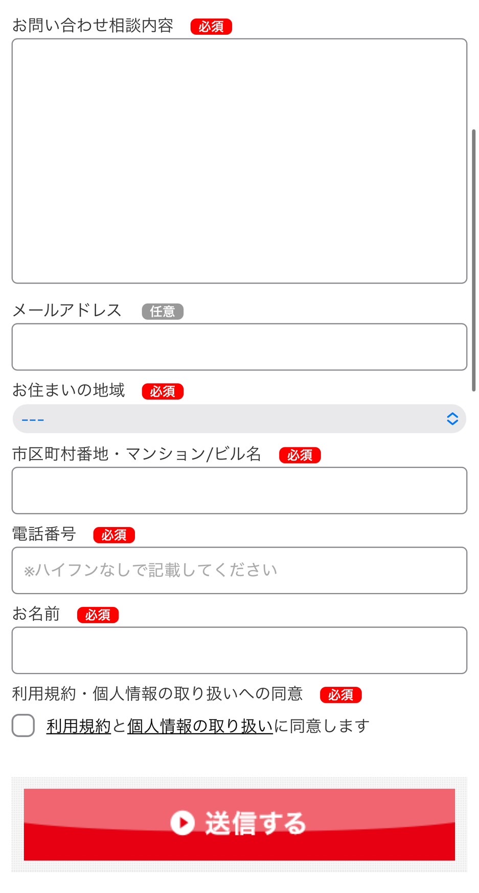The height and width of the screenshot is (893, 479).
Task: Click the メールアドレス field label
Action: point(67,310)
